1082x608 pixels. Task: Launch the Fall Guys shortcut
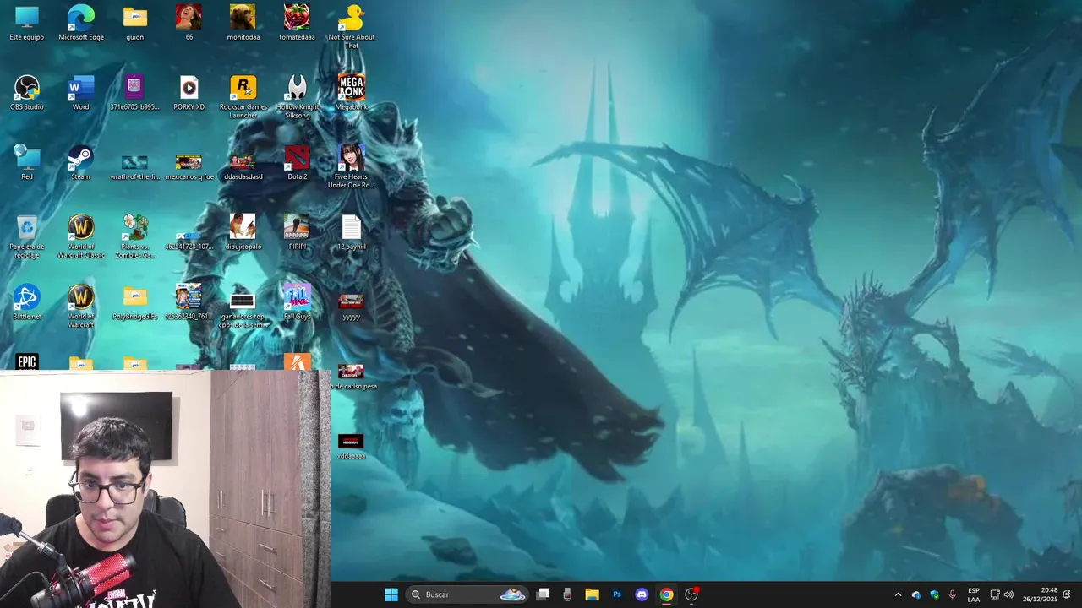click(x=297, y=302)
